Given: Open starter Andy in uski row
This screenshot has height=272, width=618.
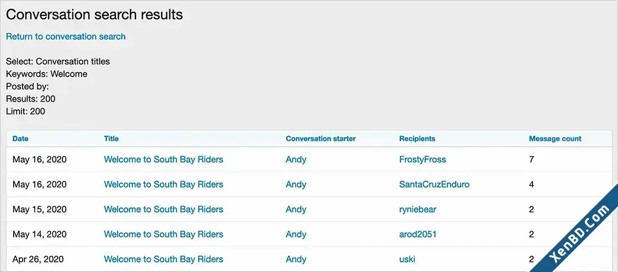Looking at the screenshot, I should tap(296, 259).
